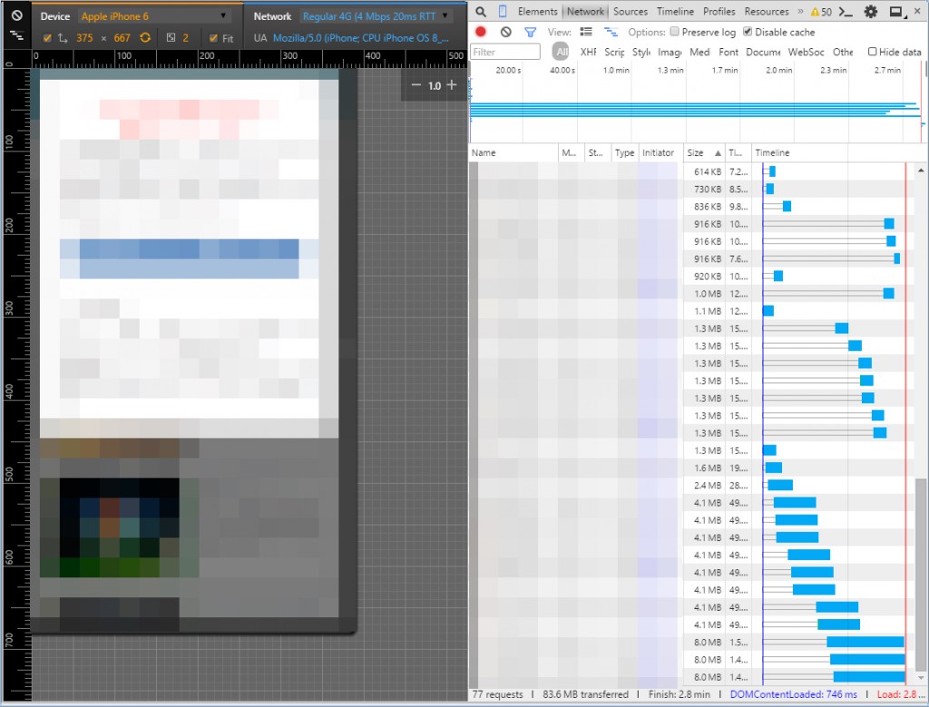
Task: Filter requests by XHR type
Action: tap(589, 52)
